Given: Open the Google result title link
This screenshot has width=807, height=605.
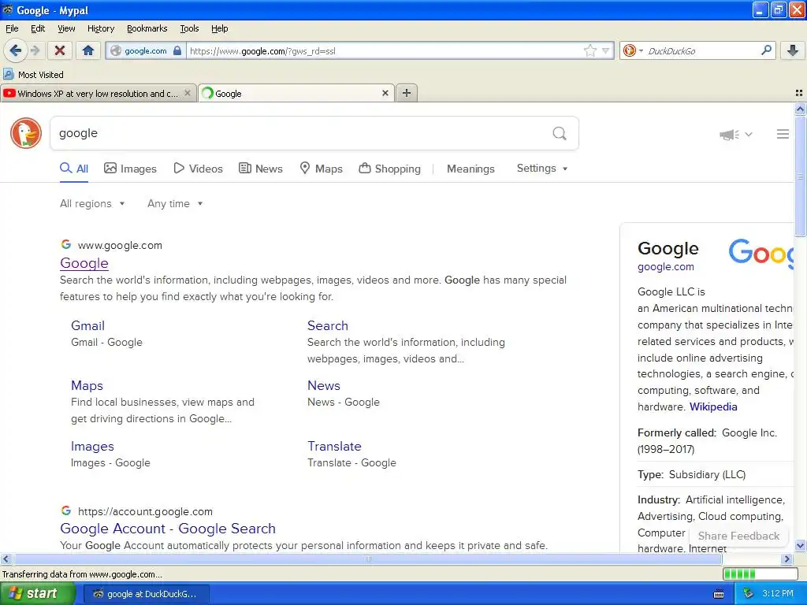Looking at the screenshot, I should (84, 263).
